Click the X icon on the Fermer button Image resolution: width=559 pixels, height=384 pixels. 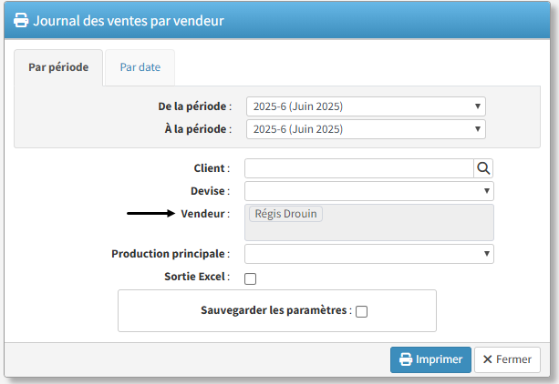[x=487, y=359]
